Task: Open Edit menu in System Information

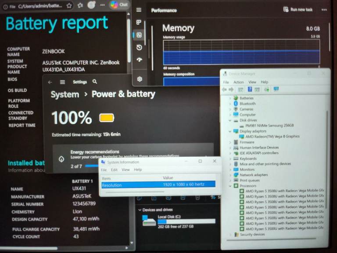Action: point(114,170)
